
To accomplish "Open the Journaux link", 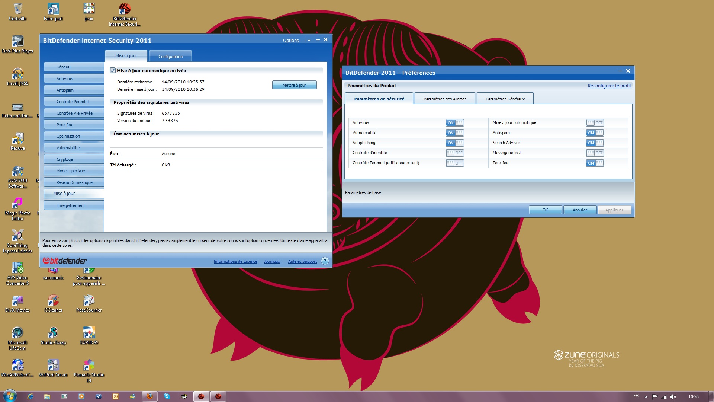I will point(272,261).
